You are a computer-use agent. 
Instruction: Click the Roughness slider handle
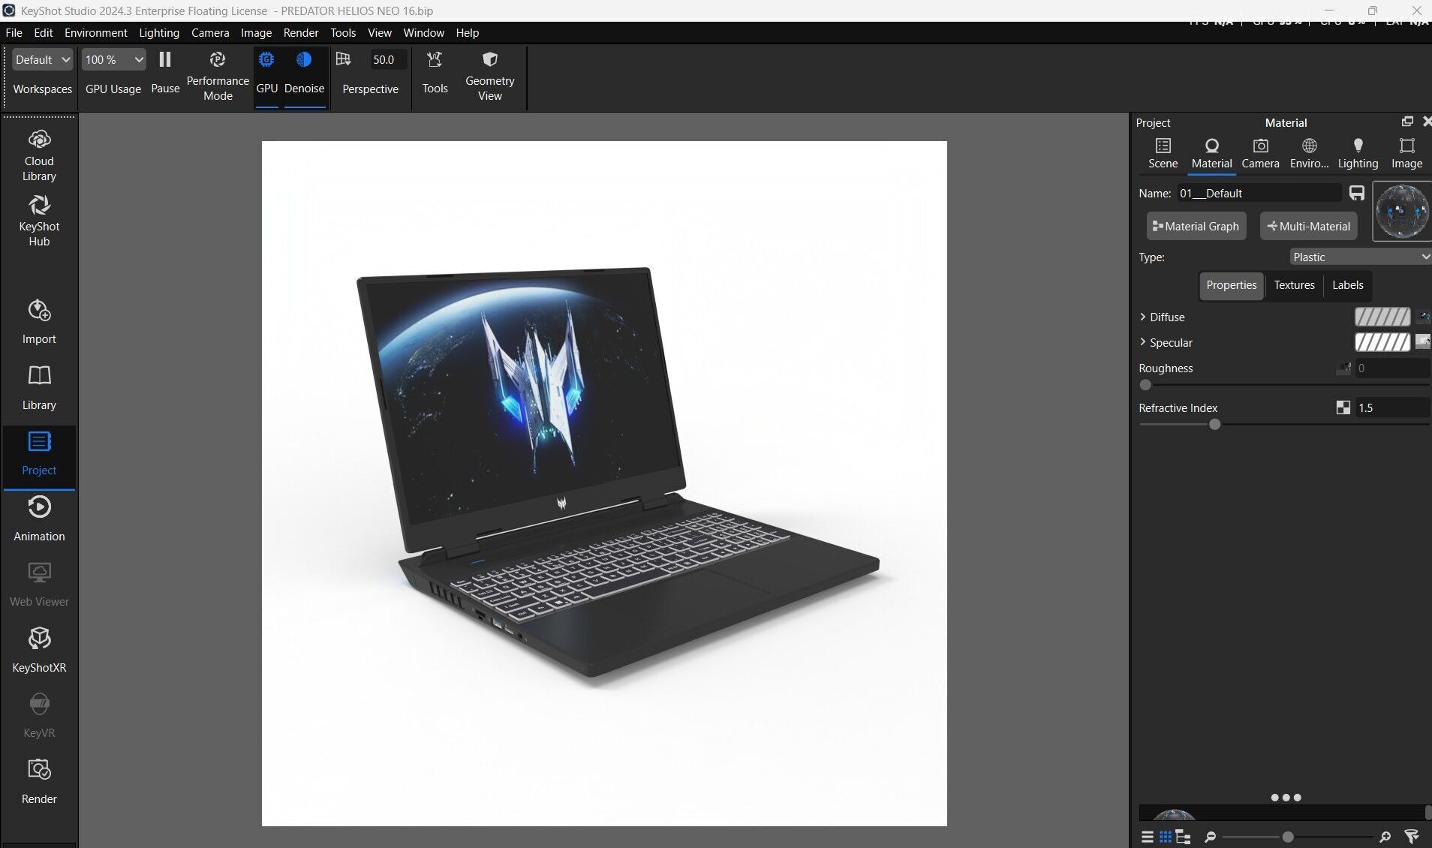point(1145,385)
